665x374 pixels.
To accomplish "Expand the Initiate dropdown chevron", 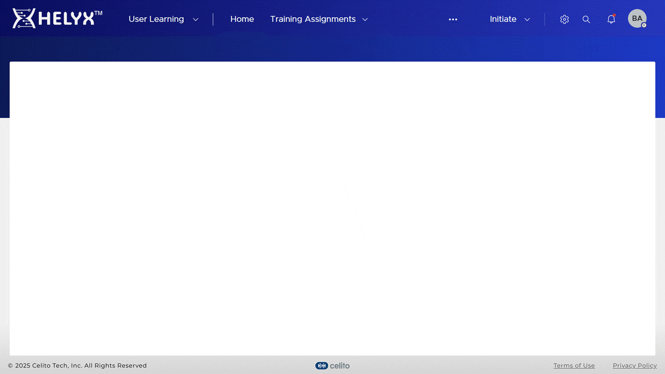I will [x=527, y=20].
